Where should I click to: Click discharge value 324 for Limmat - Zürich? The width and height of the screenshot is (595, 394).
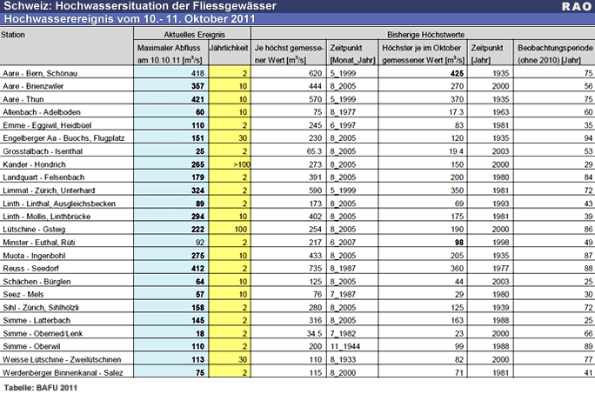[x=197, y=190]
